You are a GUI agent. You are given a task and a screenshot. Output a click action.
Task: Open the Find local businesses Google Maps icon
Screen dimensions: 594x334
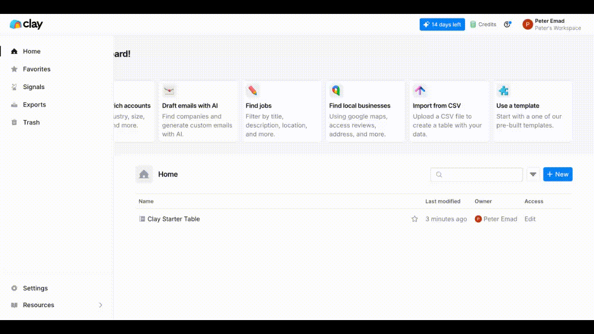pyautogui.click(x=336, y=90)
